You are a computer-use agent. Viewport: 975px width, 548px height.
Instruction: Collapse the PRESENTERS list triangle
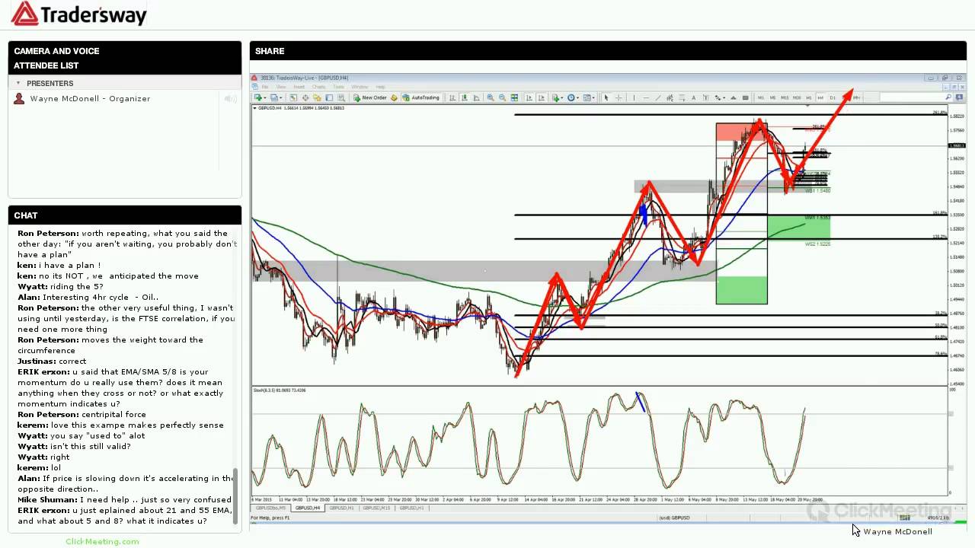[x=18, y=83]
